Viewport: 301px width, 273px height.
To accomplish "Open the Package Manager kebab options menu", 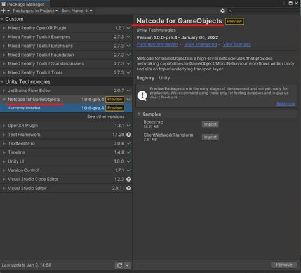I will (284, 3).
